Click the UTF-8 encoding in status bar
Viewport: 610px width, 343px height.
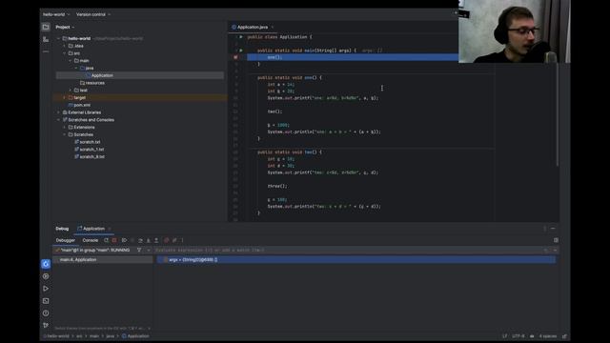(x=518, y=336)
